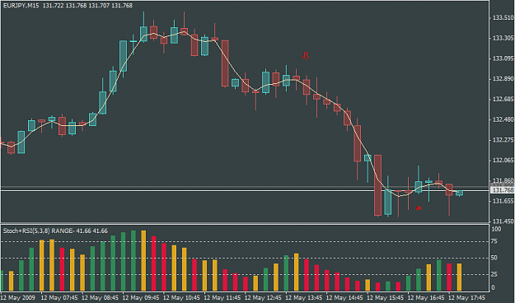Viewport: 515px width, 303px height.
Task: Click the EURJPY,M15 chart title
Action: [x=21, y=6]
